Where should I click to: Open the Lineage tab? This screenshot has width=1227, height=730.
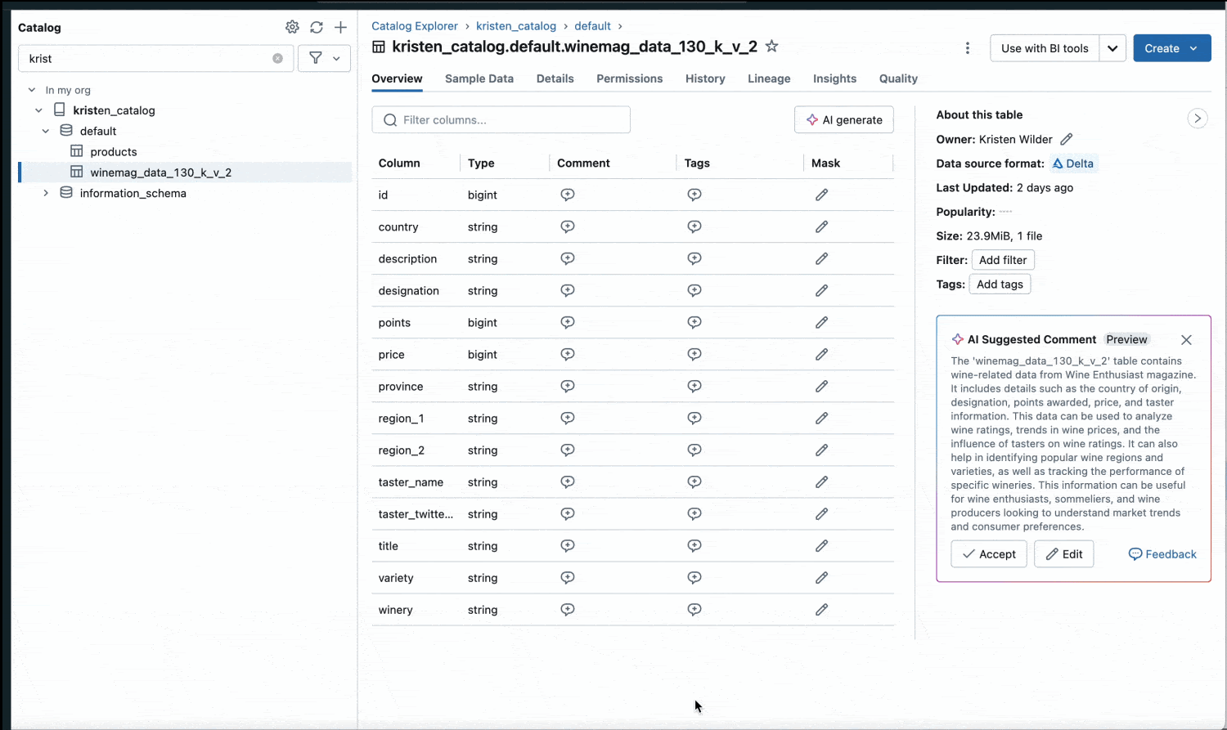pyautogui.click(x=768, y=78)
